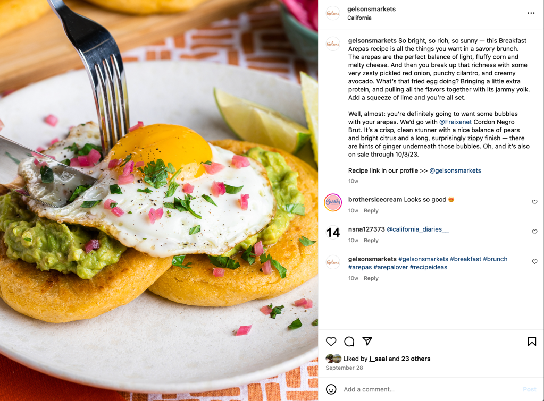Like nsna127373's comment

pos(534,232)
